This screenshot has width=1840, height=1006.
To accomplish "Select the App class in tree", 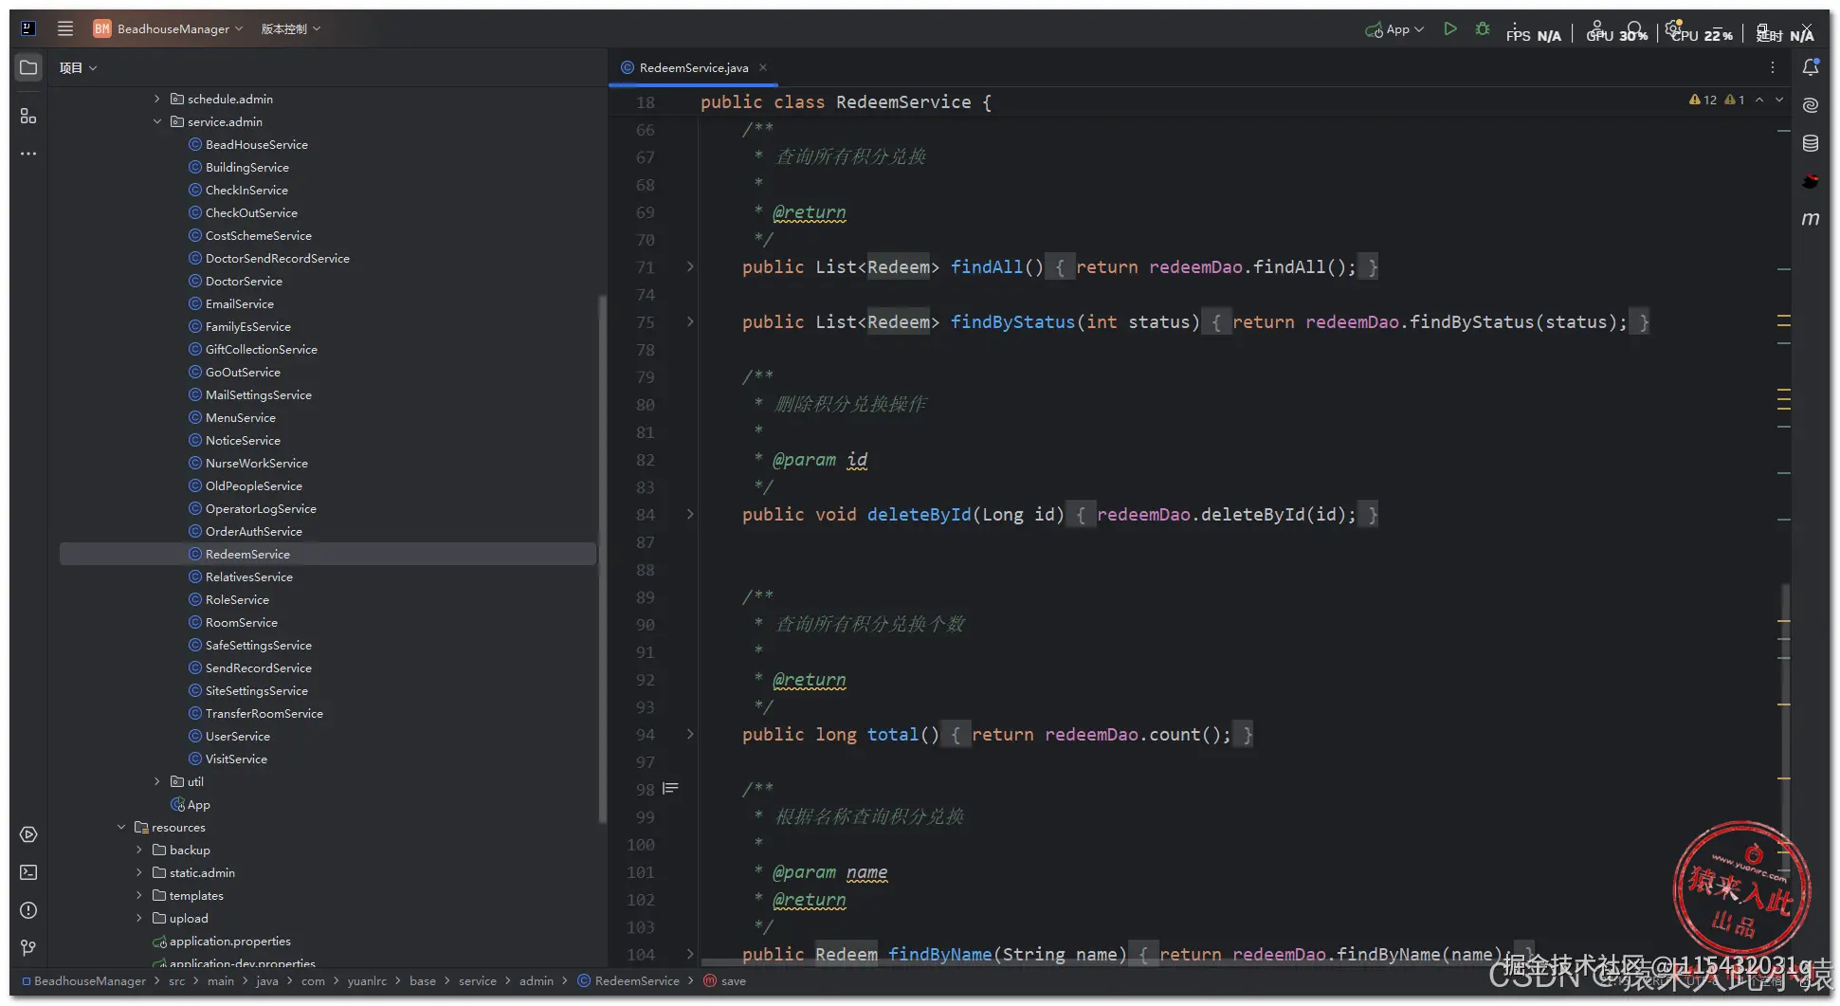I will (x=191, y=804).
